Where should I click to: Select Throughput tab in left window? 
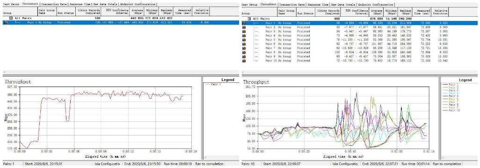[x=29, y=4]
